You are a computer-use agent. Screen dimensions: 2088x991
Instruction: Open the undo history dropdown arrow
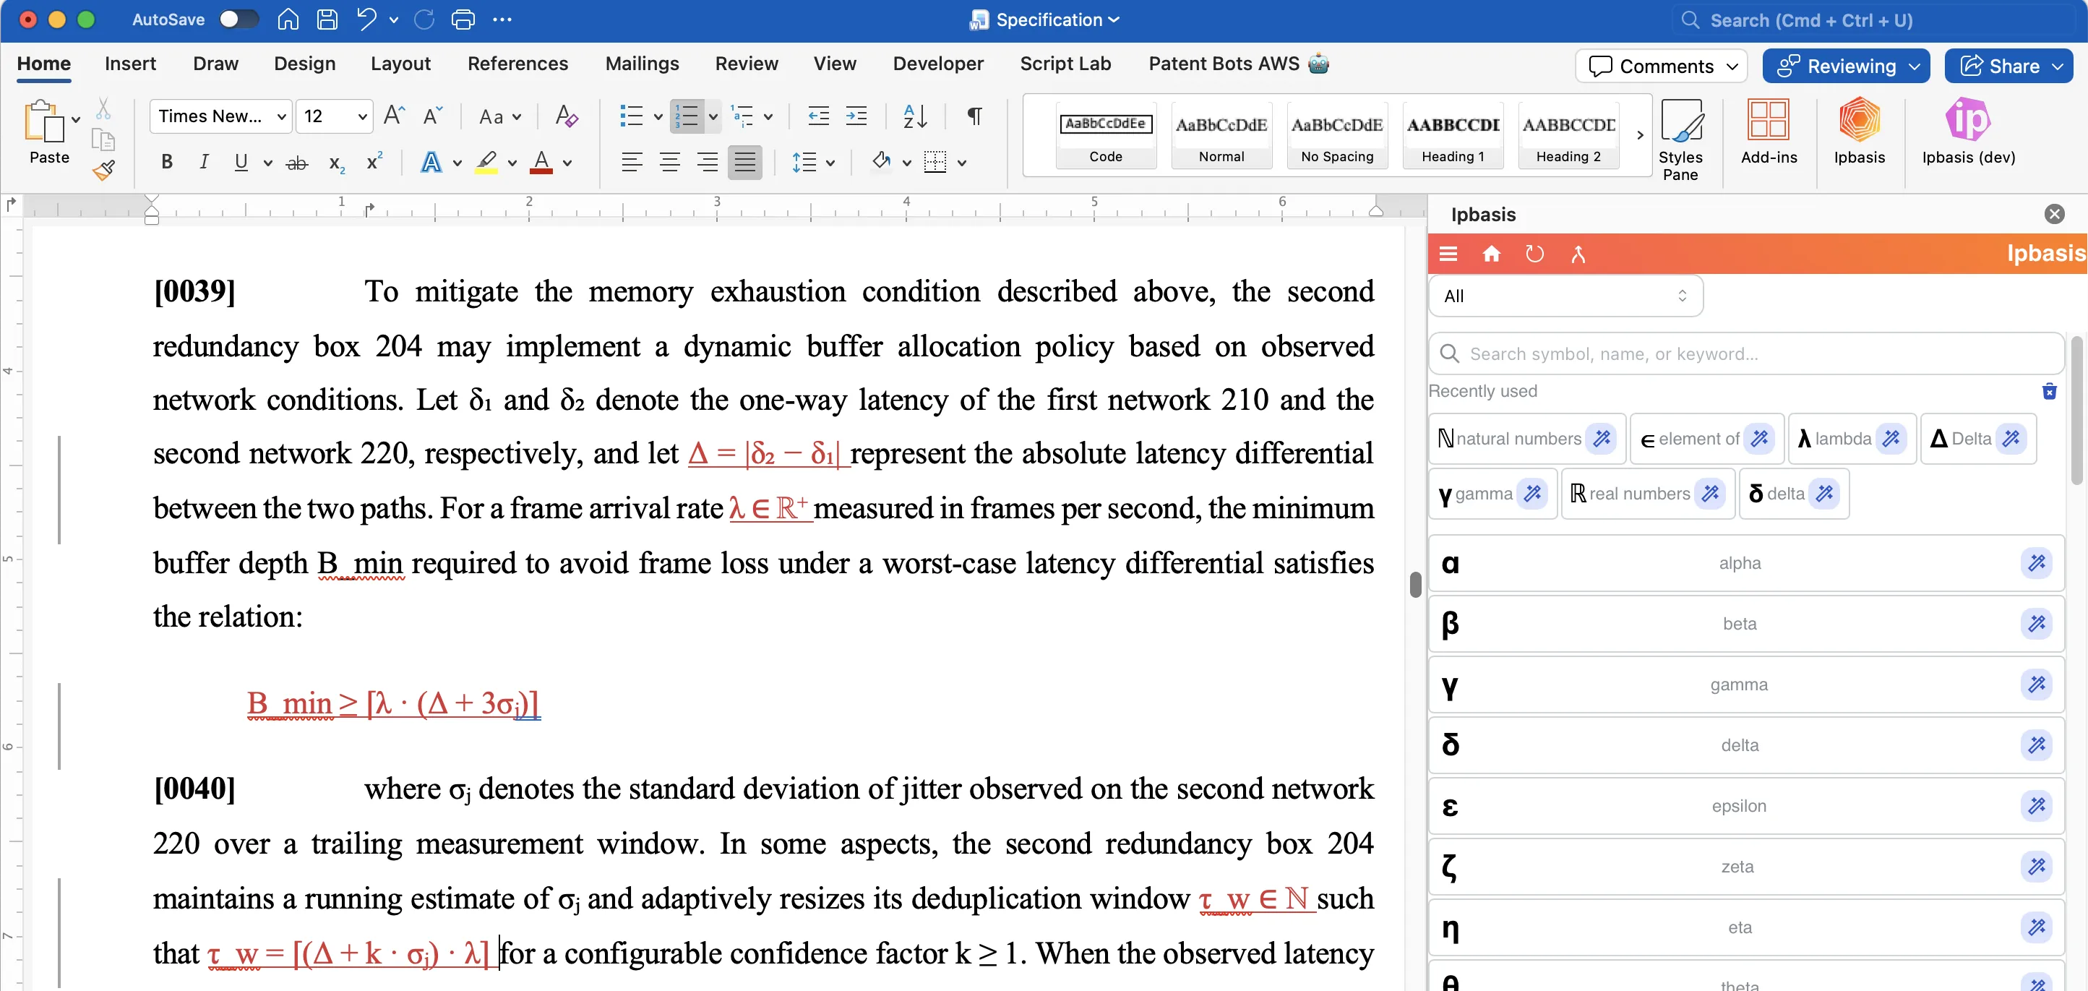[394, 20]
